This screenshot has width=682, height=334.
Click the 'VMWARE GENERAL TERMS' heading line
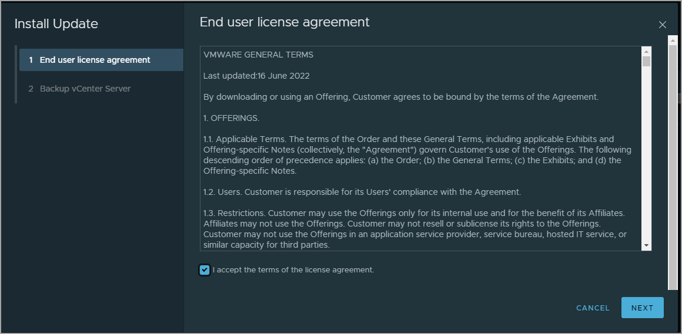point(258,55)
